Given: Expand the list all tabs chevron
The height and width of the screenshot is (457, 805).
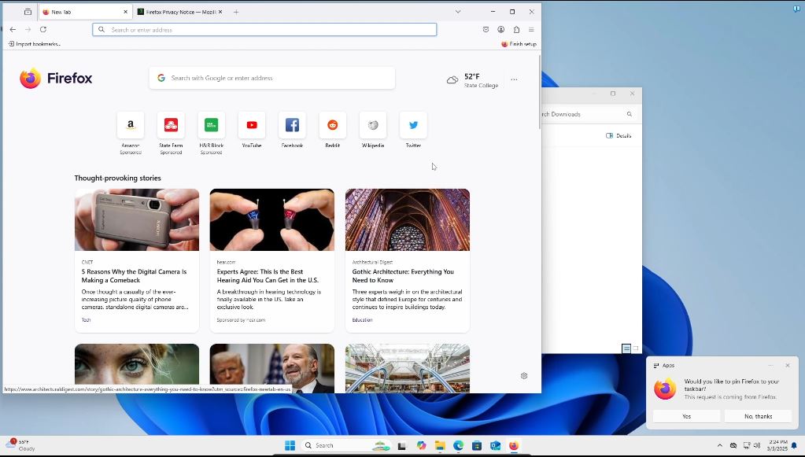Looking at the screenshot, I should (x=458, y=12).
